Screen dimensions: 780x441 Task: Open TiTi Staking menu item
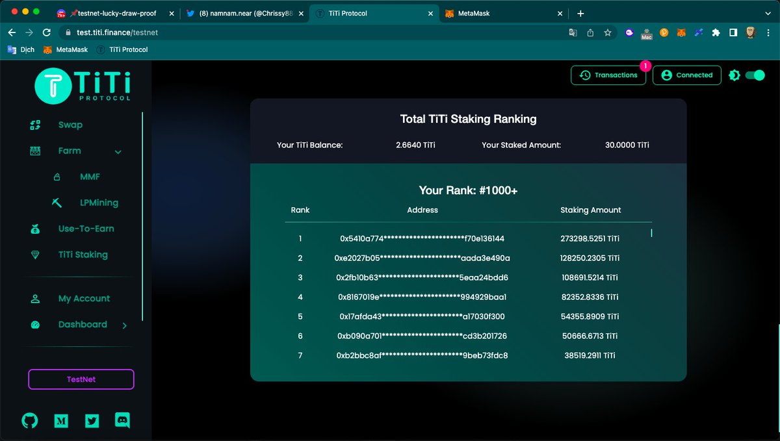click(x=83, y=255)
